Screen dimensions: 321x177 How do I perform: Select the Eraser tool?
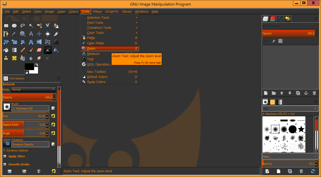pos(39,50)
